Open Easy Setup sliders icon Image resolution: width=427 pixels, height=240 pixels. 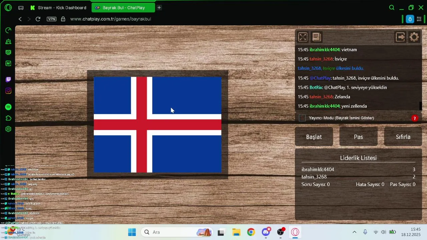pyautogui.click(x=419, y=19)
